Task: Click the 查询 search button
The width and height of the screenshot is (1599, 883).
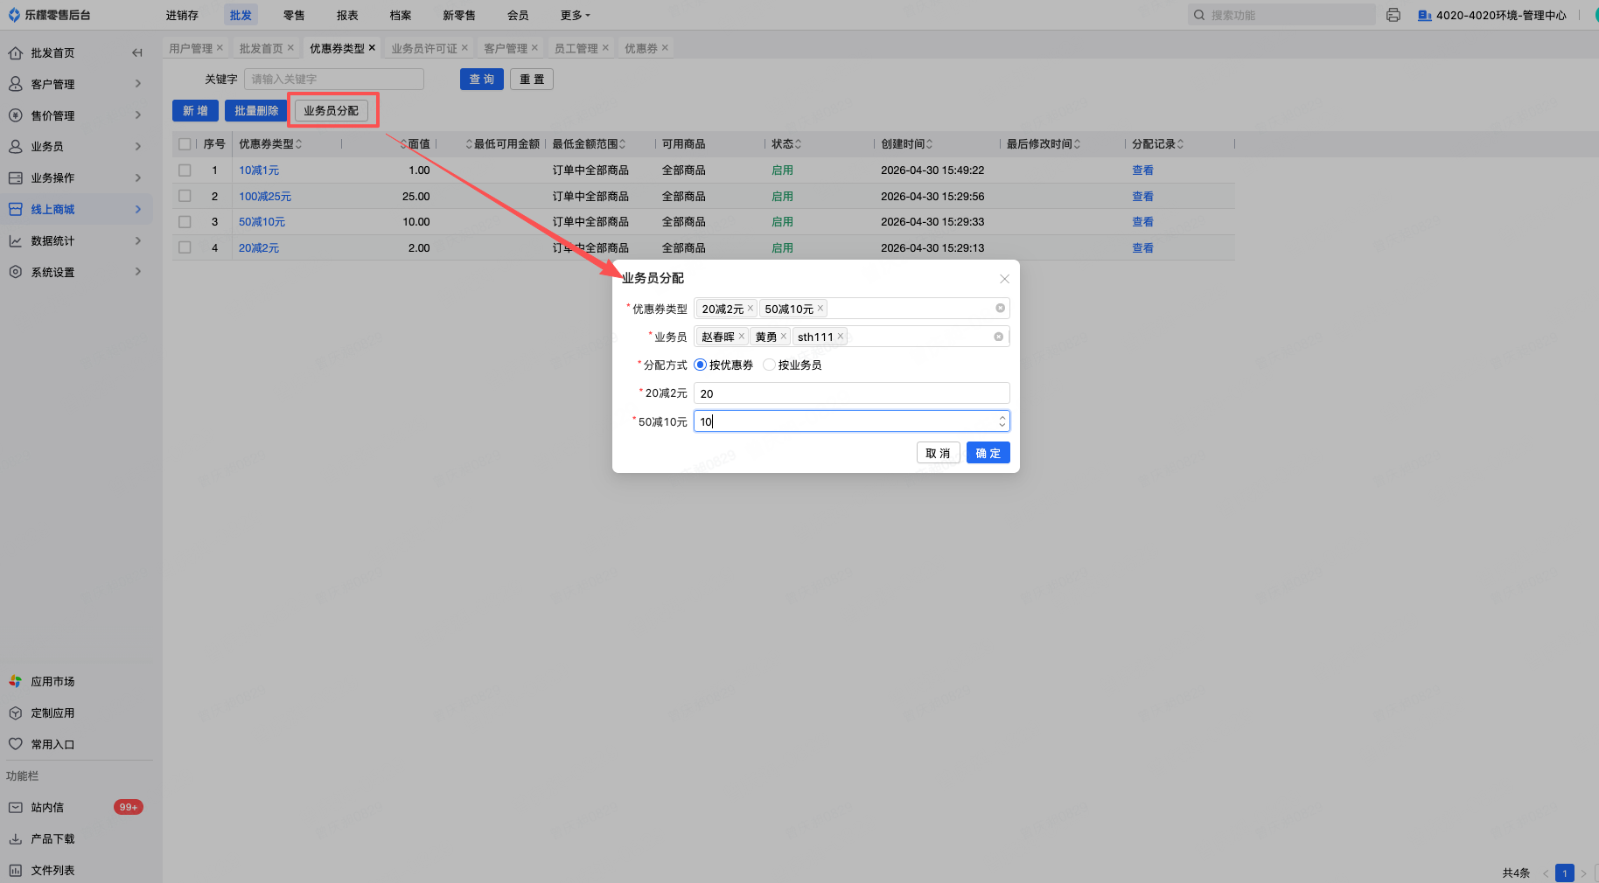Action: (482, 80)
